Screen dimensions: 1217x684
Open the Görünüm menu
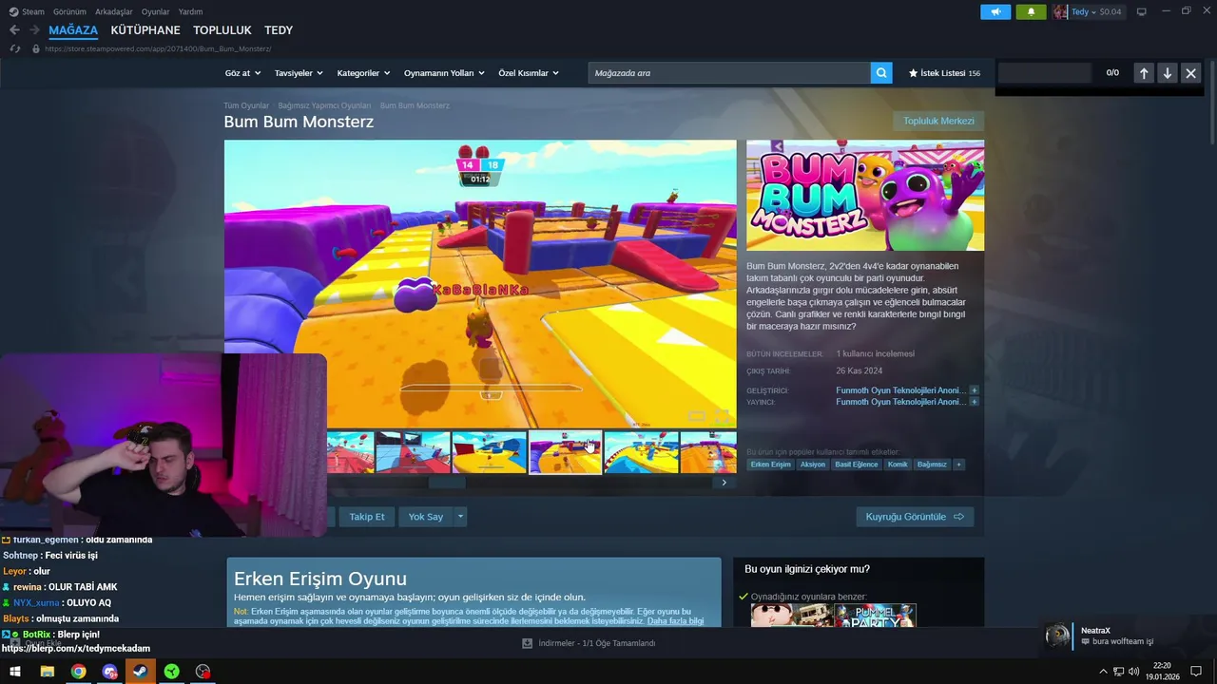pyautogui.click(x=69, y=11)
